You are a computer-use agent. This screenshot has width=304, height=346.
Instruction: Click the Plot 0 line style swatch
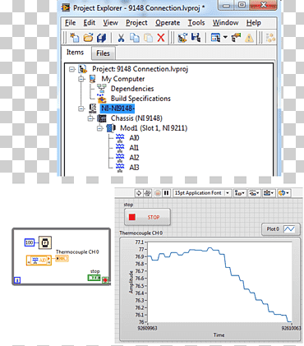click(x=289, y=229)
